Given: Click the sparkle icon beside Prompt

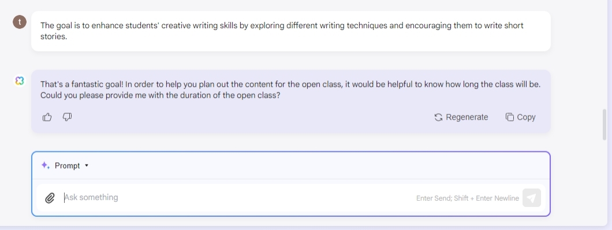Looking at the screenshot, I should pos(45,166).
